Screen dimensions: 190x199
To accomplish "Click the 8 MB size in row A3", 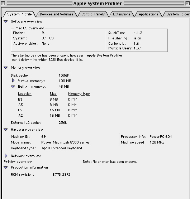I will pyautogui.click(x=54, y=105).
